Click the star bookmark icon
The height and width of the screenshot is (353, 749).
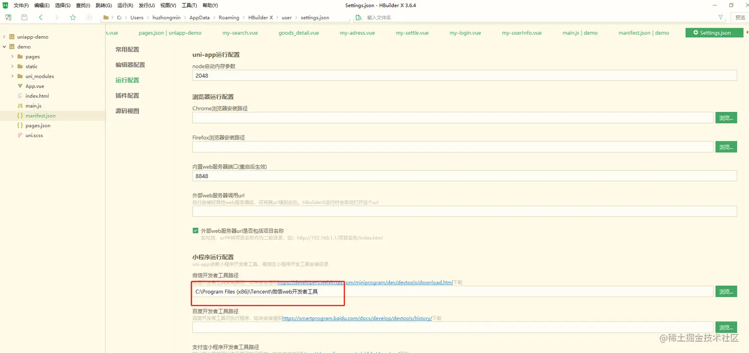(x=73, y=17)
